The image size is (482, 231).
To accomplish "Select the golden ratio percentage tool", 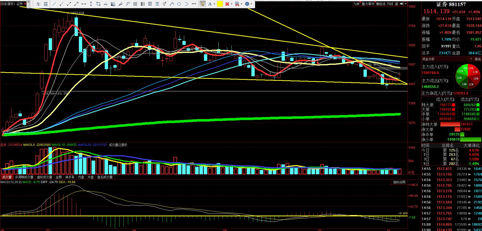I will pyautogui.click(x=150, y=4).
